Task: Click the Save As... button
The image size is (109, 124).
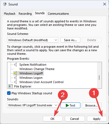Action: pyautogui.click(x=70, y=40)
